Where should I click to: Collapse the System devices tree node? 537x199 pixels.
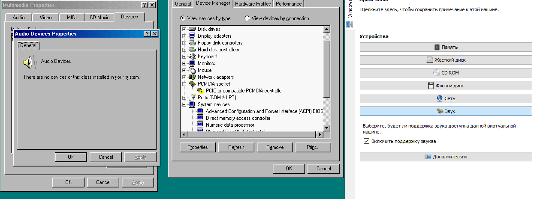pos(184,104)
